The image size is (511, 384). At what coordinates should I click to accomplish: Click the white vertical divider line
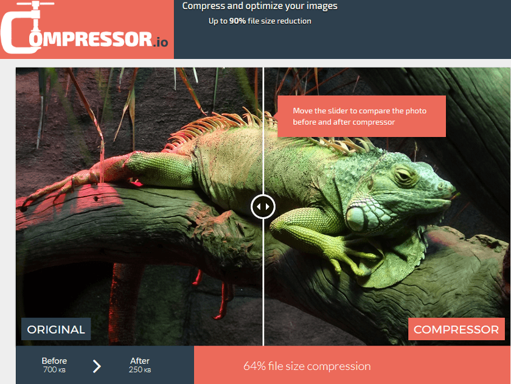pyautogui.click(x=263, y=130)
